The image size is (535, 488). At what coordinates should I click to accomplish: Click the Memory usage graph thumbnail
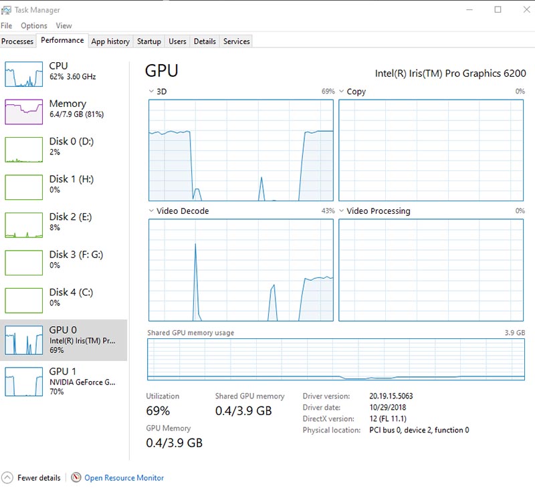24,112
